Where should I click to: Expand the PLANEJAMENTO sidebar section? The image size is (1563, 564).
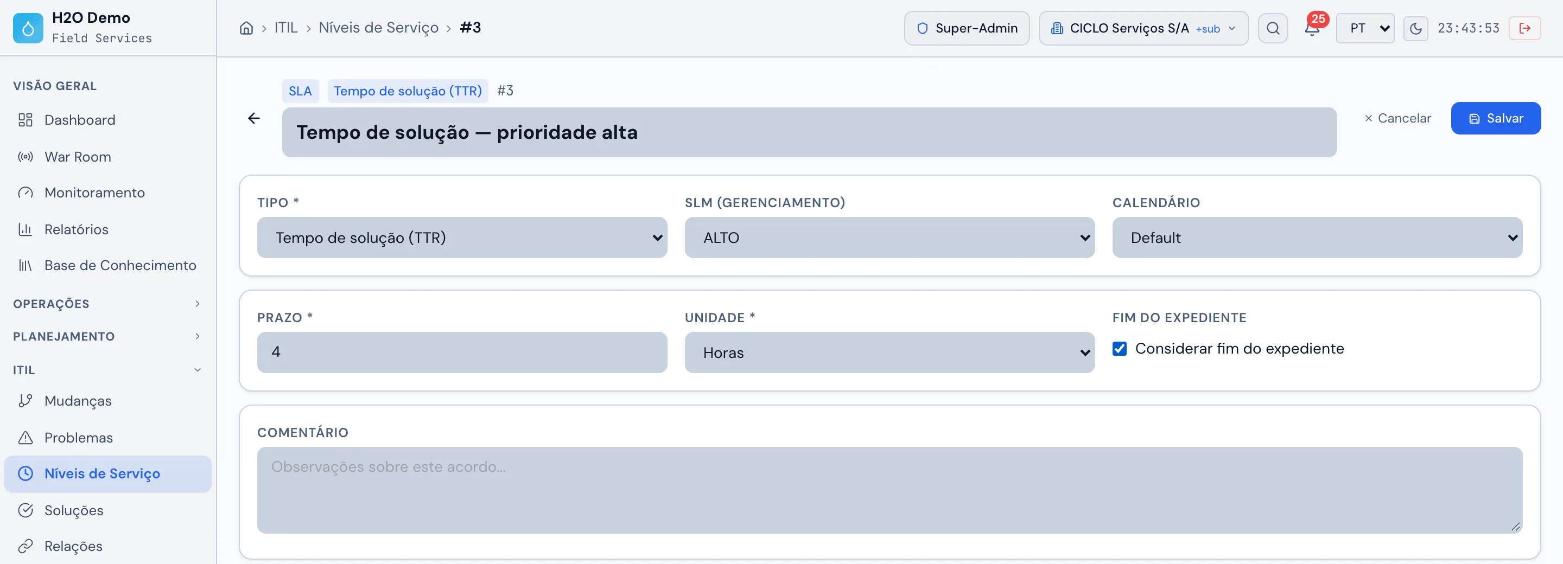pos(108,337)
